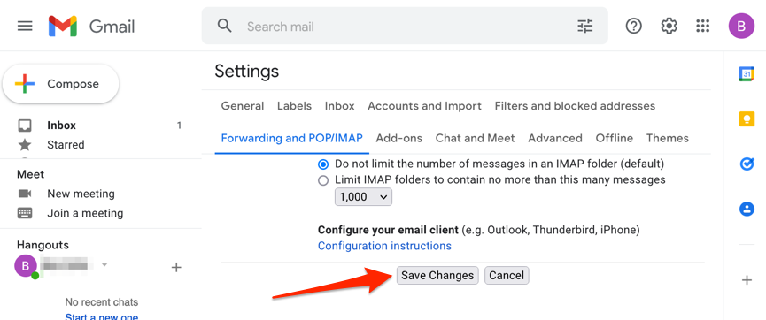
Task: Open Google Calendar in the side panel
Action: click(747, 74)
